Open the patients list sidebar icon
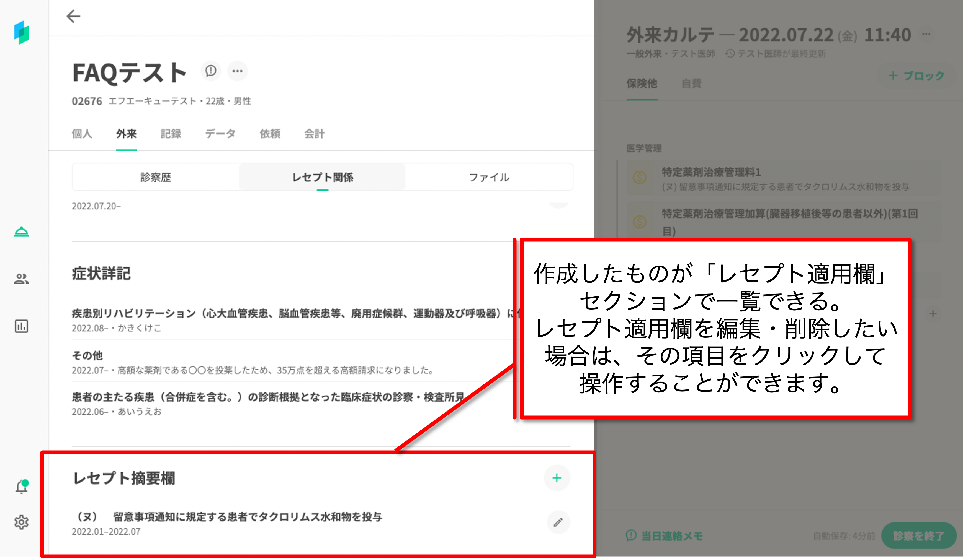Screen dimensions: 963x559 tap(21, 279)
